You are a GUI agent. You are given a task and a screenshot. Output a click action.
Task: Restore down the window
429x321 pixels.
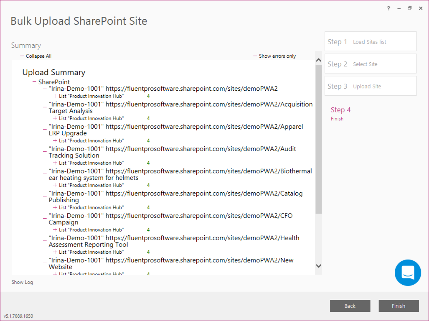point(410,8)
